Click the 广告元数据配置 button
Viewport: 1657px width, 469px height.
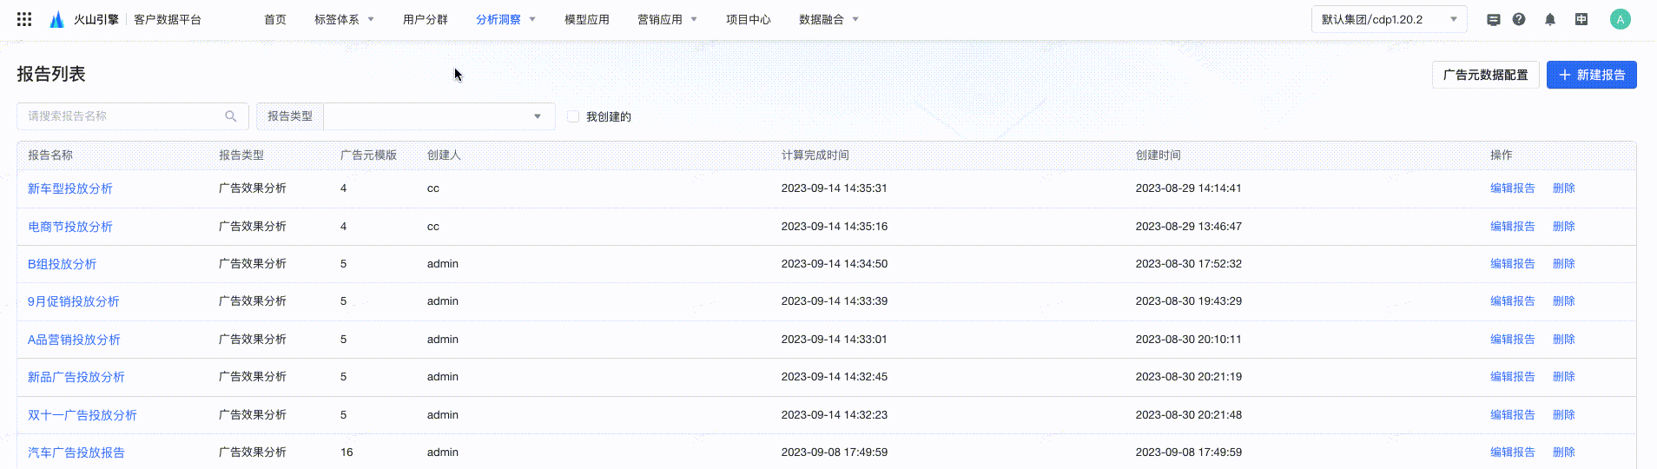1485,75
